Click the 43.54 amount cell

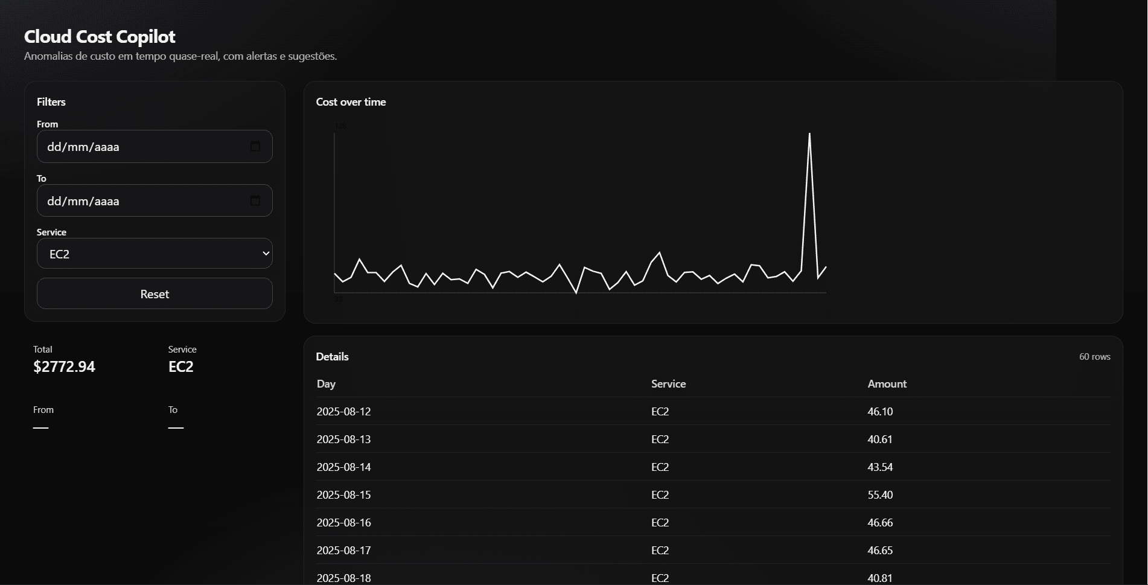(x=880, y=467)
